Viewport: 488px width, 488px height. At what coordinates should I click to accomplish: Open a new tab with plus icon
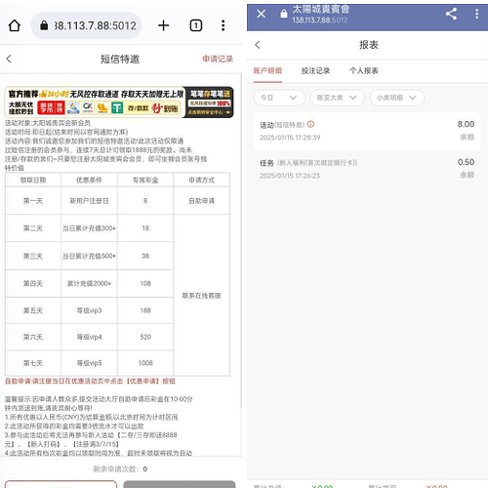163,25
